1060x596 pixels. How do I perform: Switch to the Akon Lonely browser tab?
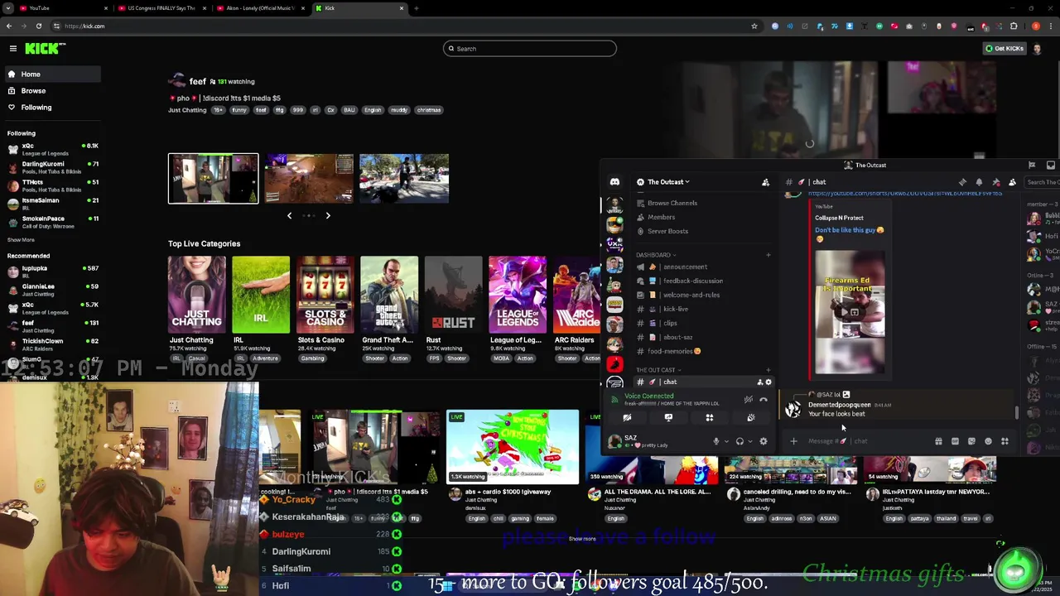click(x=261, y=8)
